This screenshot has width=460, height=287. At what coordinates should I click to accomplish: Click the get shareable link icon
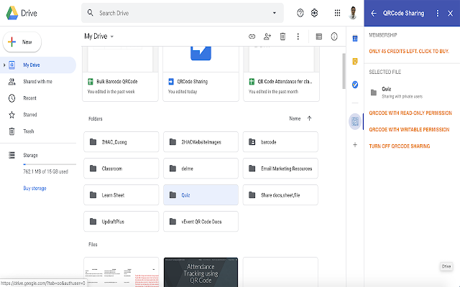[252, 37]
